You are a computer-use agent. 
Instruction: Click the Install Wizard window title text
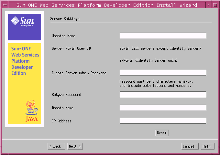(x=107, y=5)
